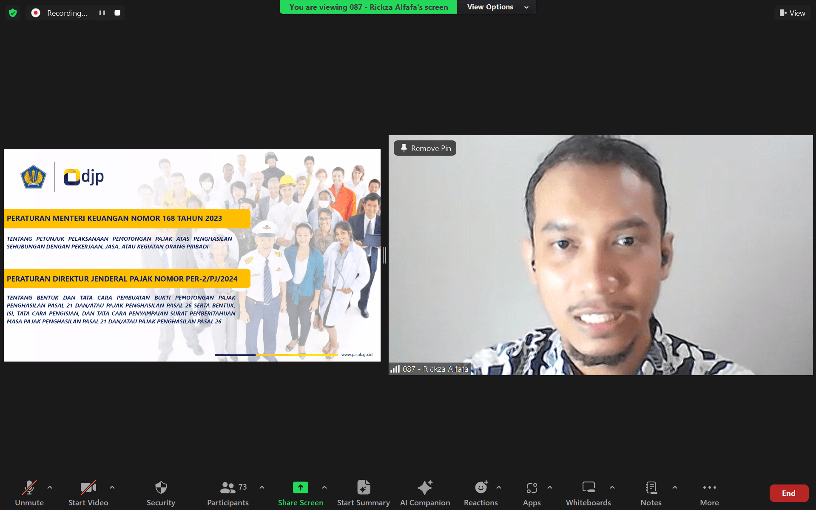The height and width of the screenshot is (510, 816).
Task: Open the More menu
Action: [709, 493]
